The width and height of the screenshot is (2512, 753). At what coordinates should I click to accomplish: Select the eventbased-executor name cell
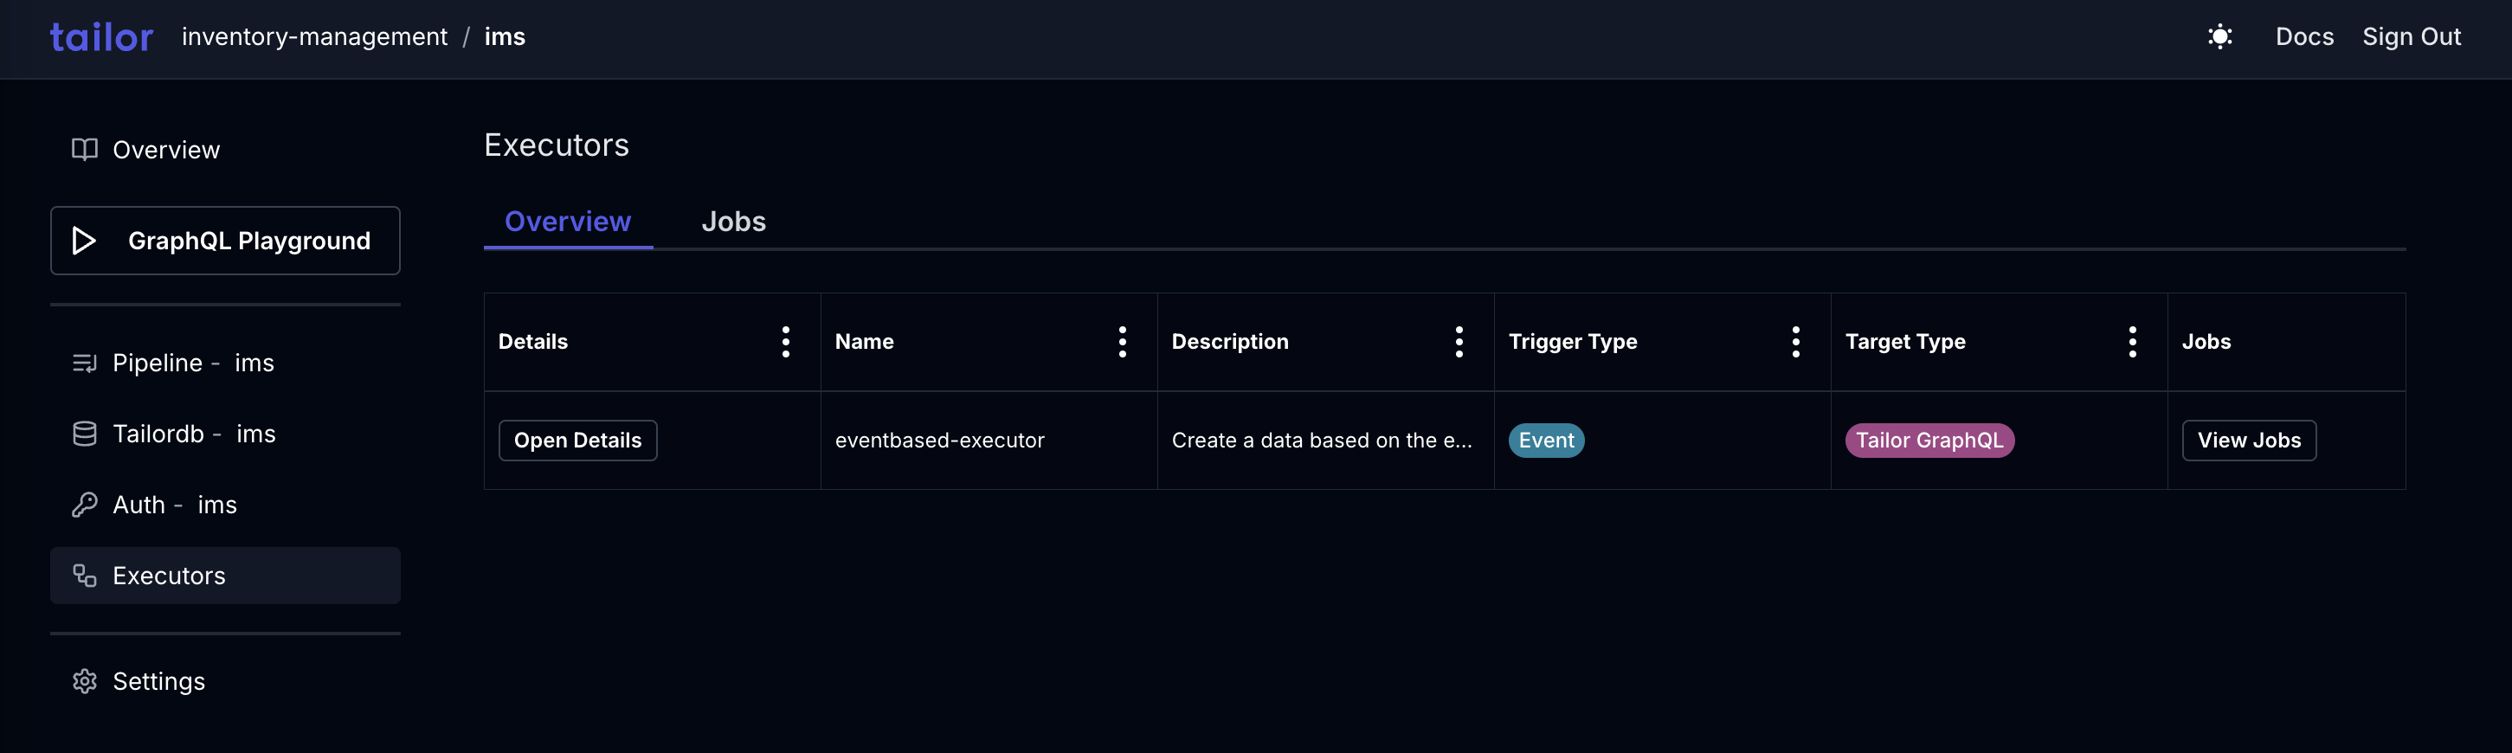pos(940,441)
